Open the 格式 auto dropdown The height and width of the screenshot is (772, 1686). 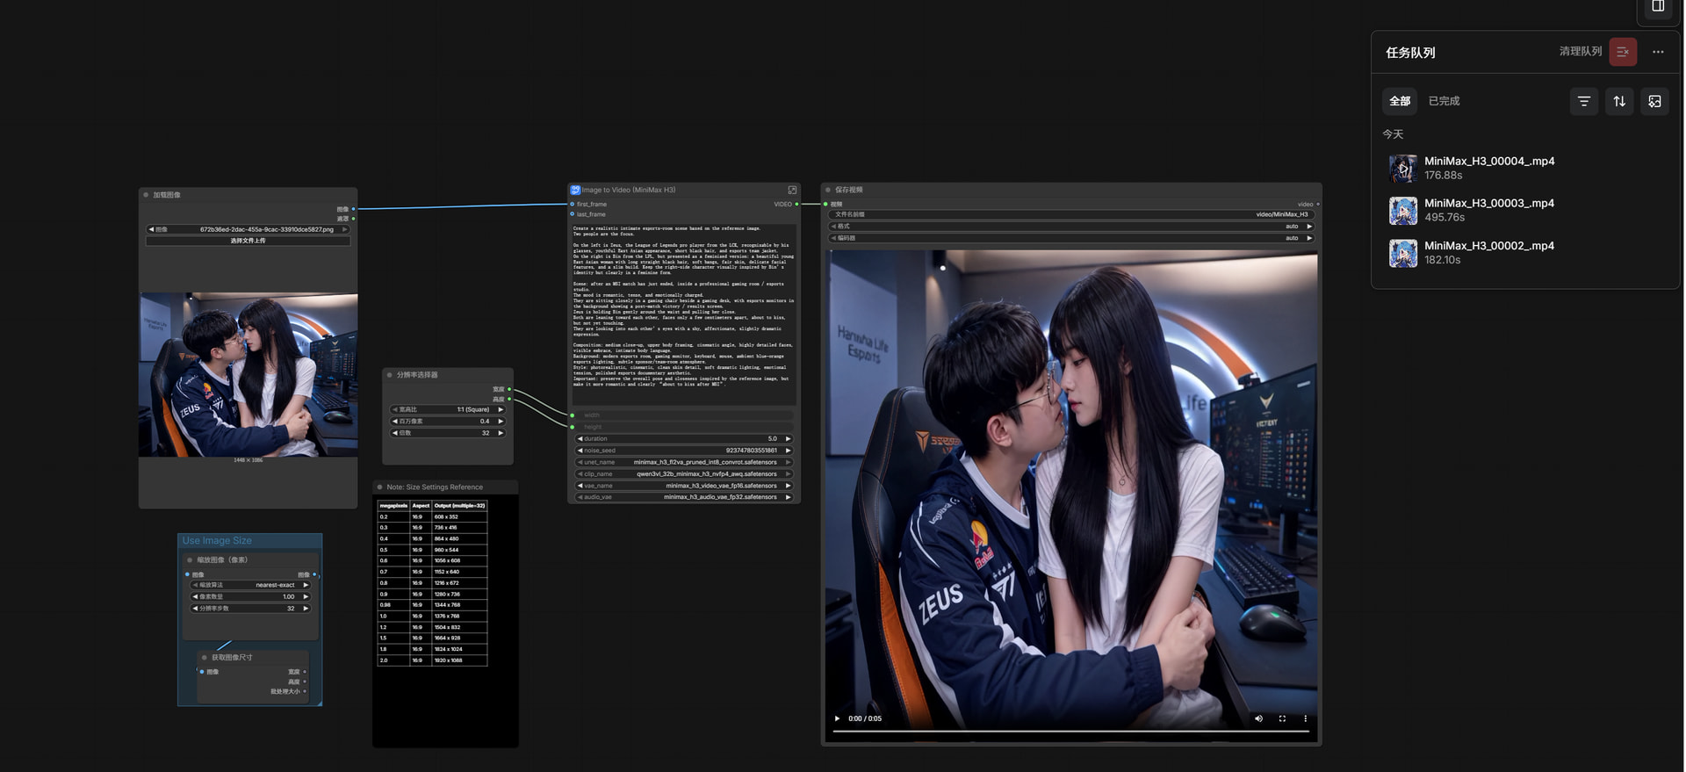click(1071, 227)
